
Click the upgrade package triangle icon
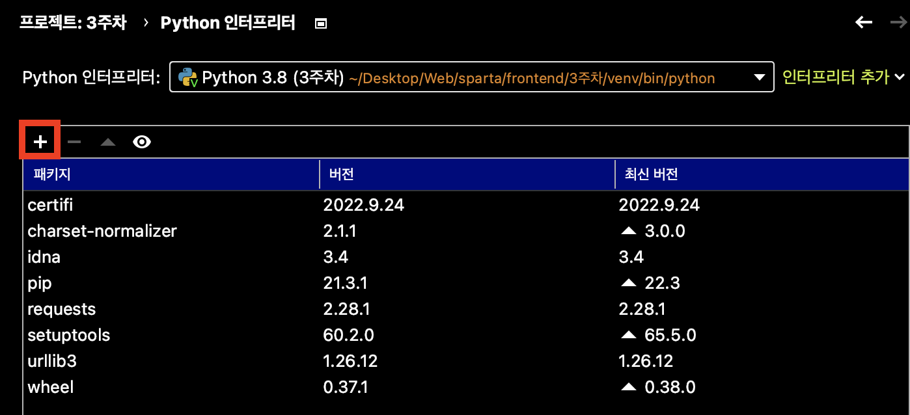tap(108, 142)
